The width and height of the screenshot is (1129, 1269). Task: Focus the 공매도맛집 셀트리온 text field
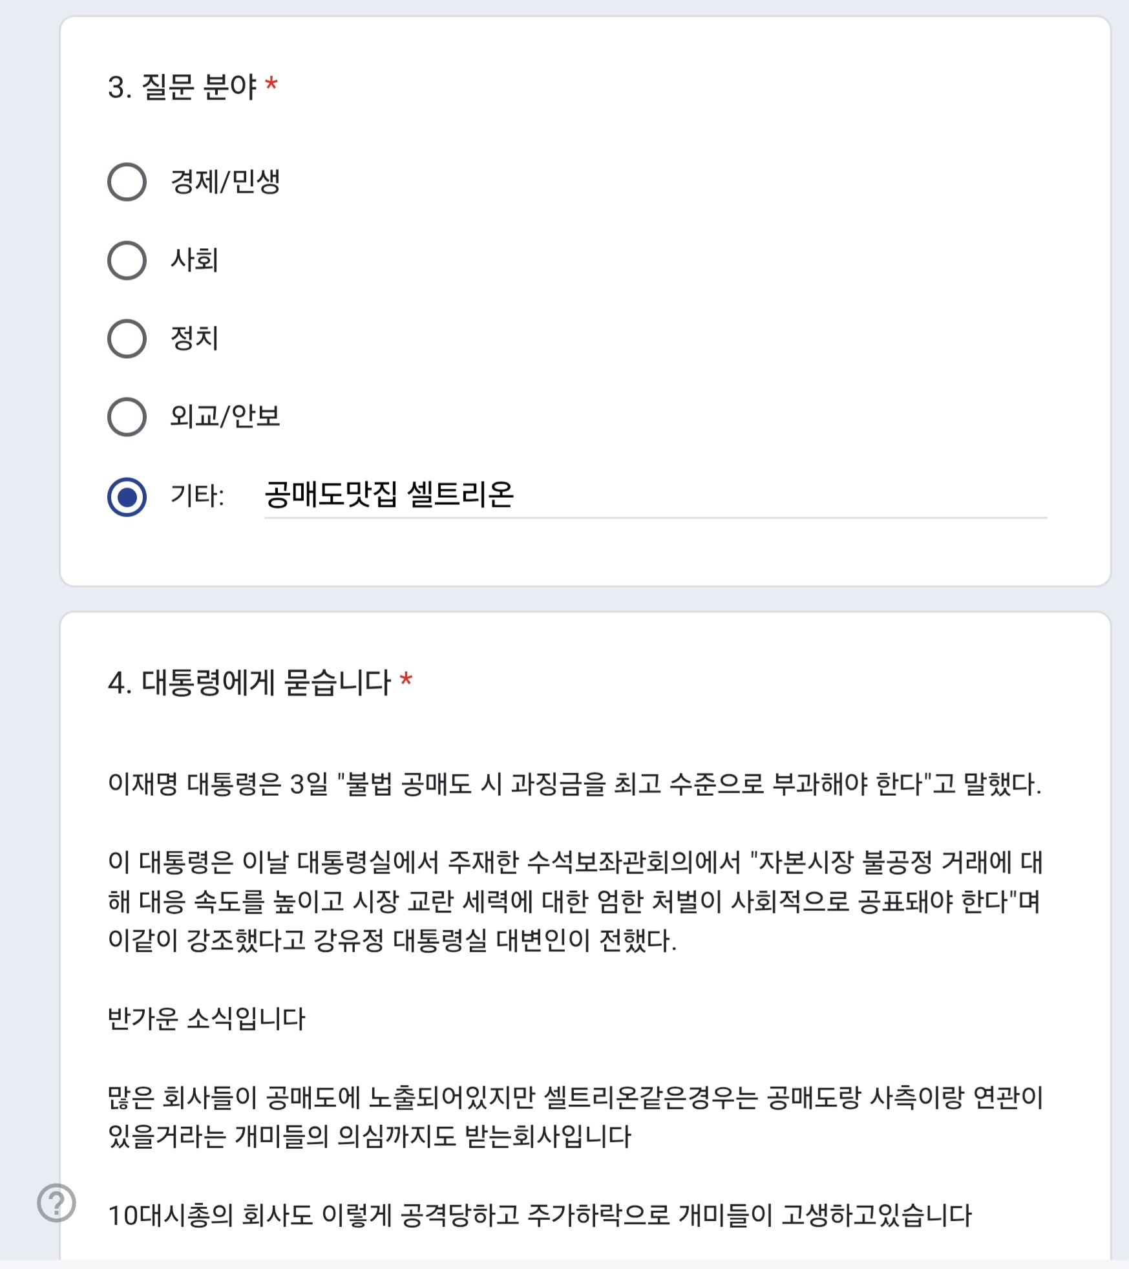tap(655, 496)
